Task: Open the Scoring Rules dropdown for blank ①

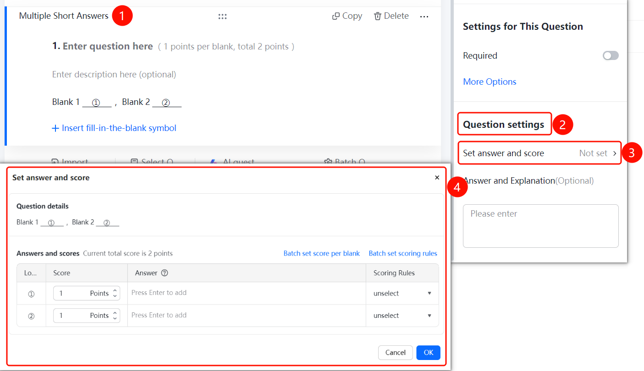Action: 402,293
